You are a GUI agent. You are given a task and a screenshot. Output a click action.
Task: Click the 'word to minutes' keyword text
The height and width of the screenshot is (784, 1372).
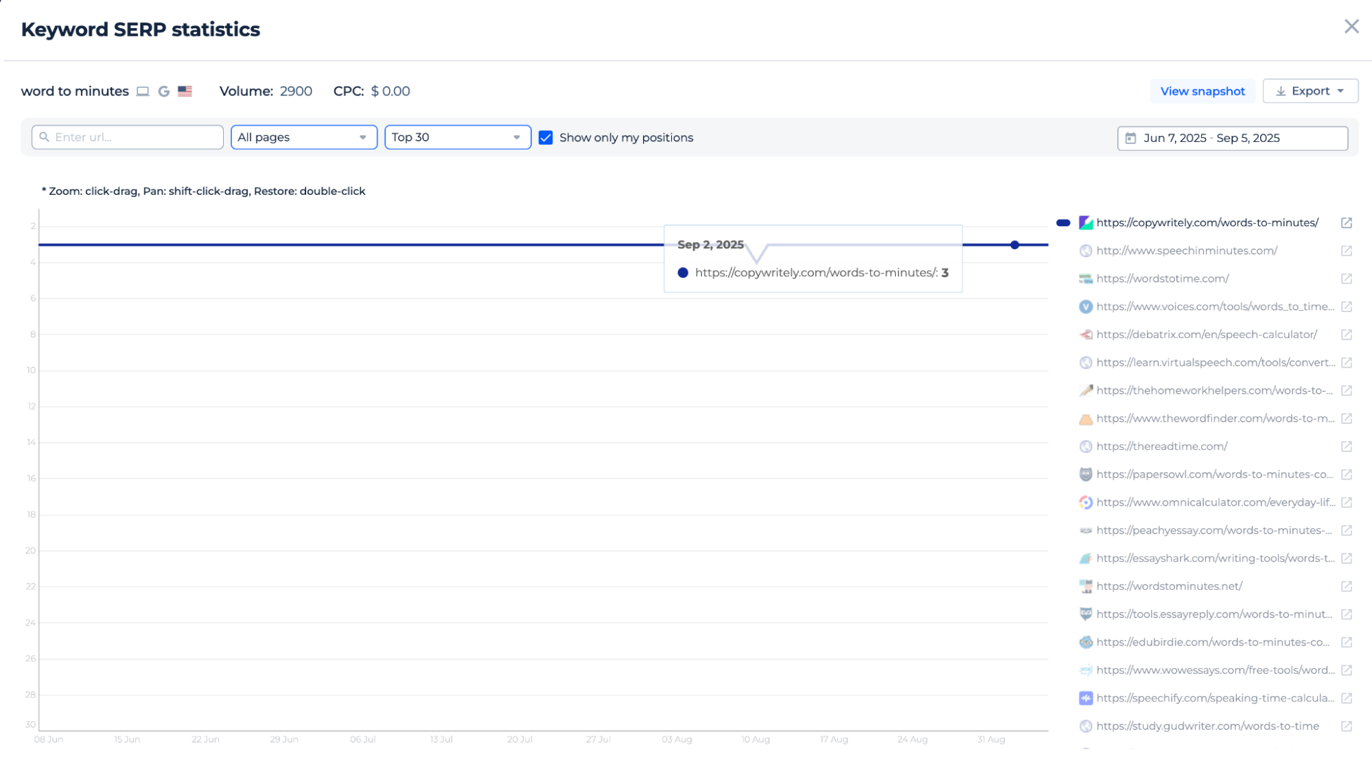point(75,91)
